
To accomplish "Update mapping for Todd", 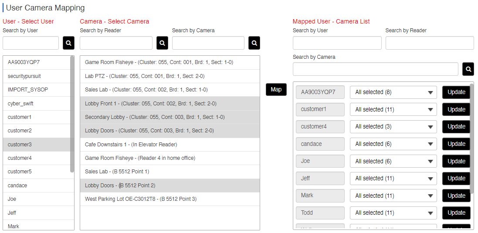I will coord(456,213).
